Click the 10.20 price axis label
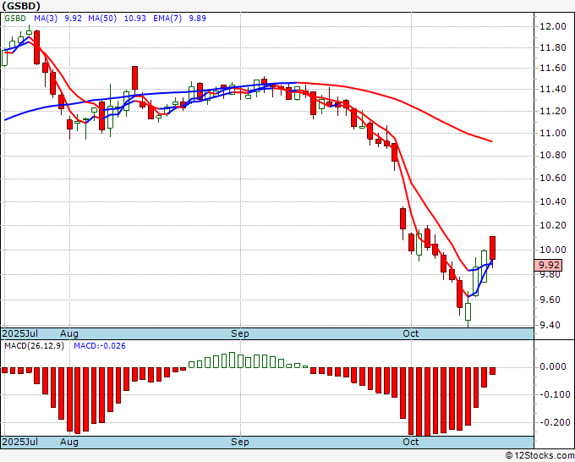575x462 pixels. [553, 225]
